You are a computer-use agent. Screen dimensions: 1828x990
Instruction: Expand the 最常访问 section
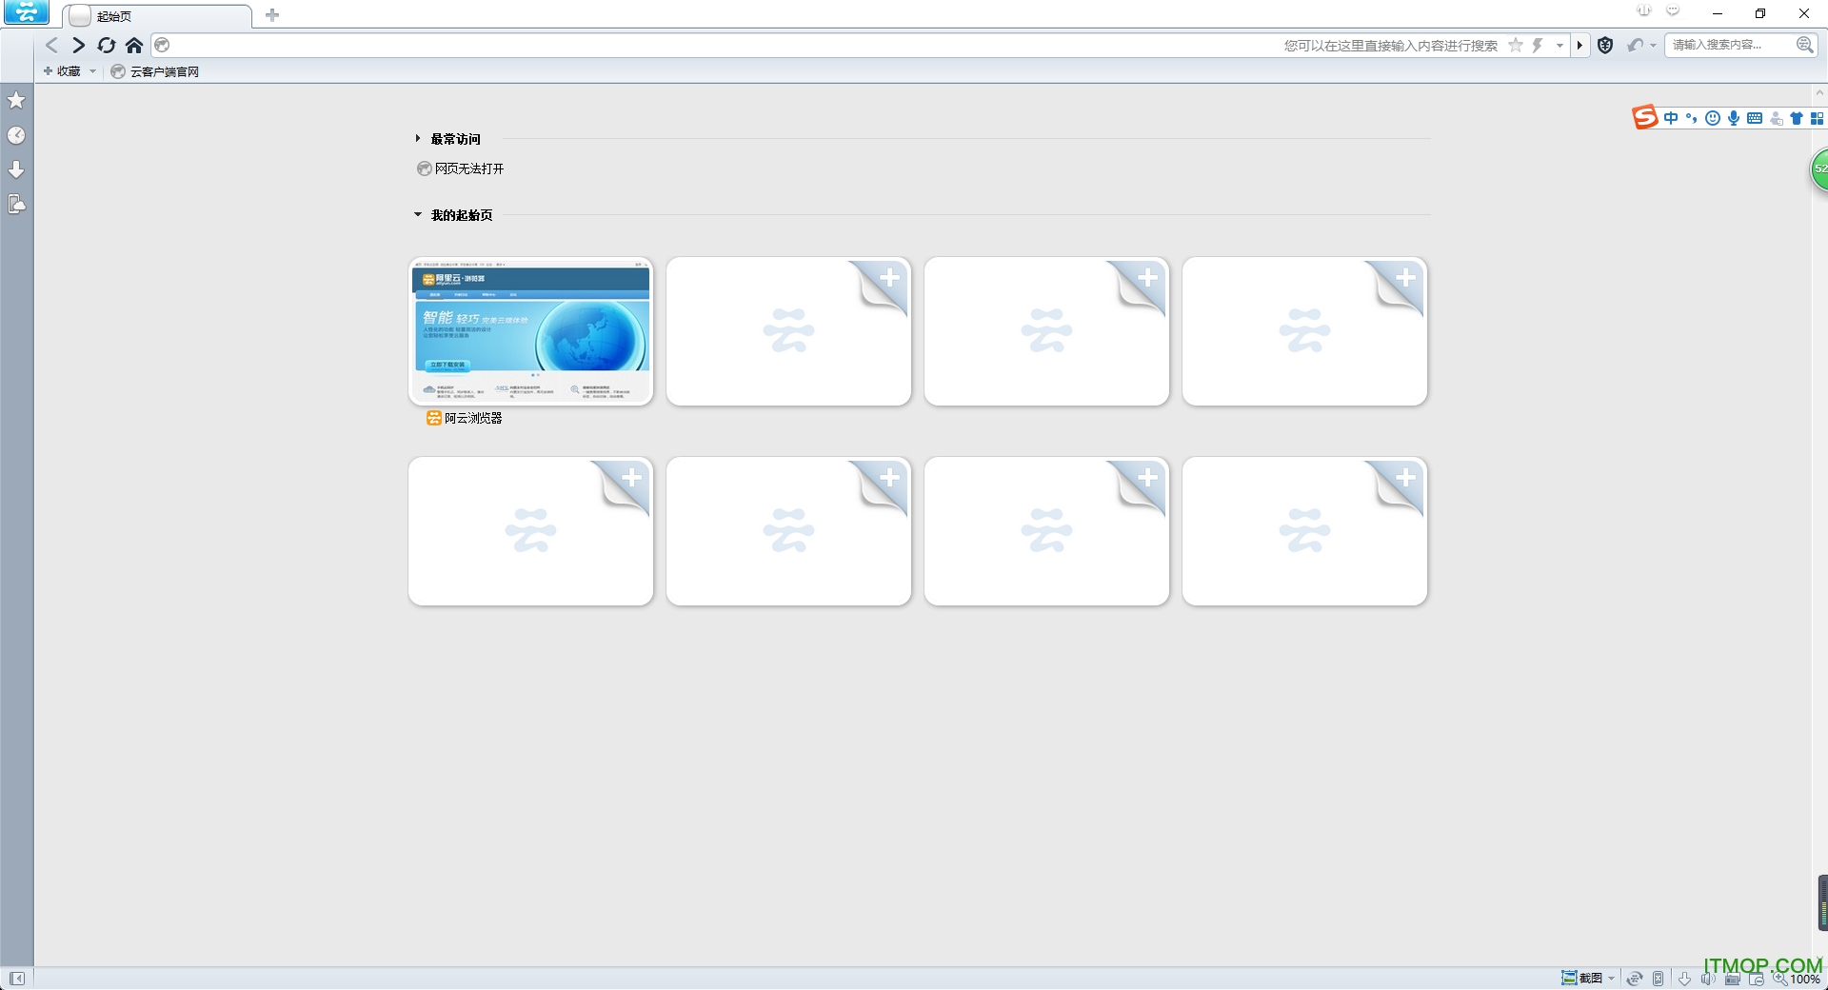[418, 139]
